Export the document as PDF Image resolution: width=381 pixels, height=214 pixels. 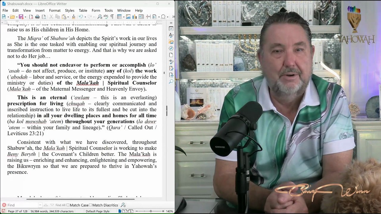click(x=31, y=17)
